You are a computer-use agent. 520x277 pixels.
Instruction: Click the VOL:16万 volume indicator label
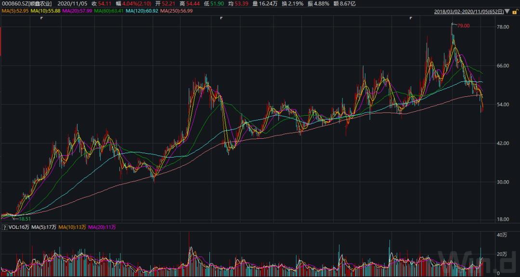18,227
